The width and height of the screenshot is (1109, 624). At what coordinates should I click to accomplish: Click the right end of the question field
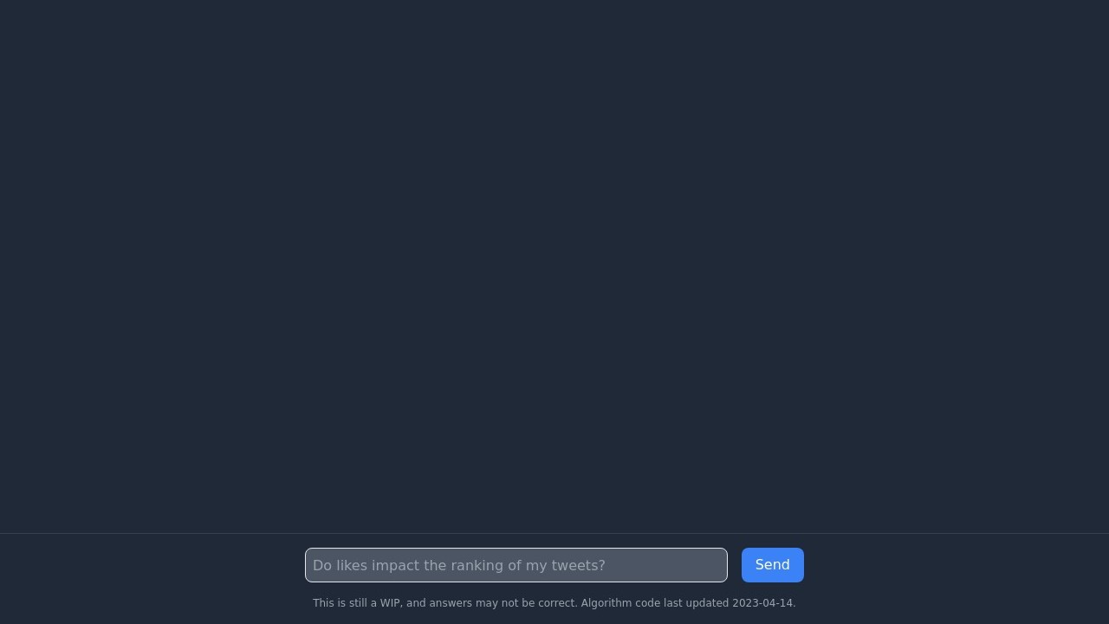[719, 565]
